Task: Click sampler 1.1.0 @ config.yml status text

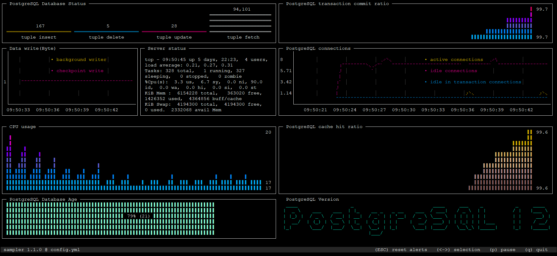Action: [x=42, y=250]
